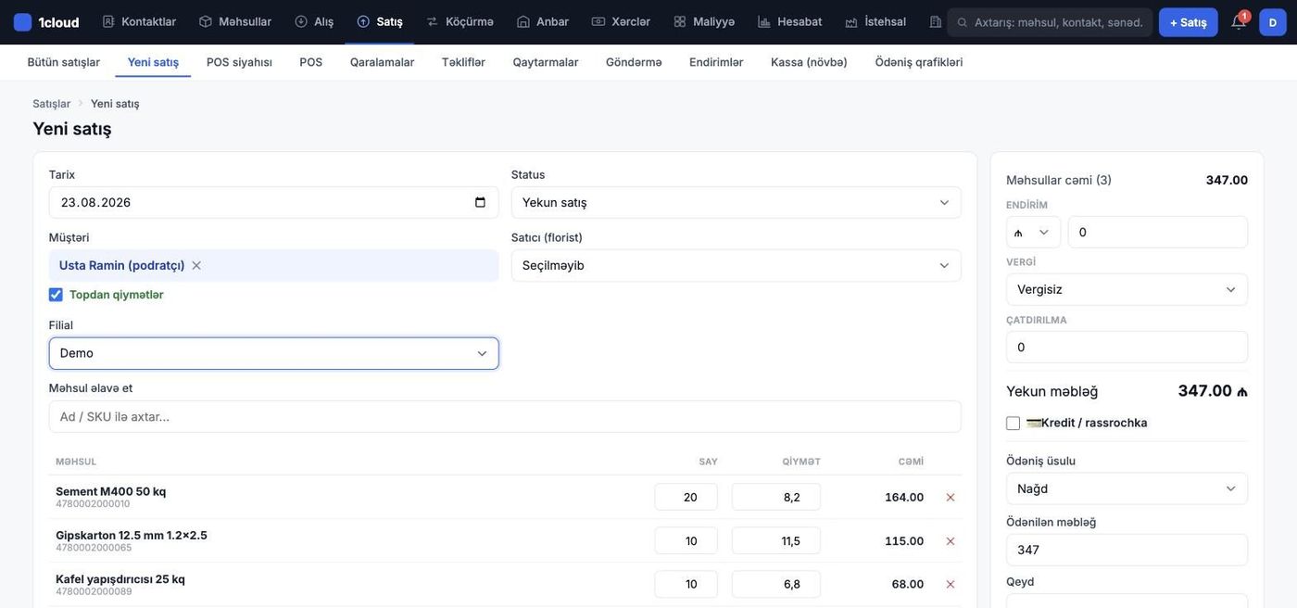
Task: Open the Anbar warehouse section
Action: click(x=543, y=22)
